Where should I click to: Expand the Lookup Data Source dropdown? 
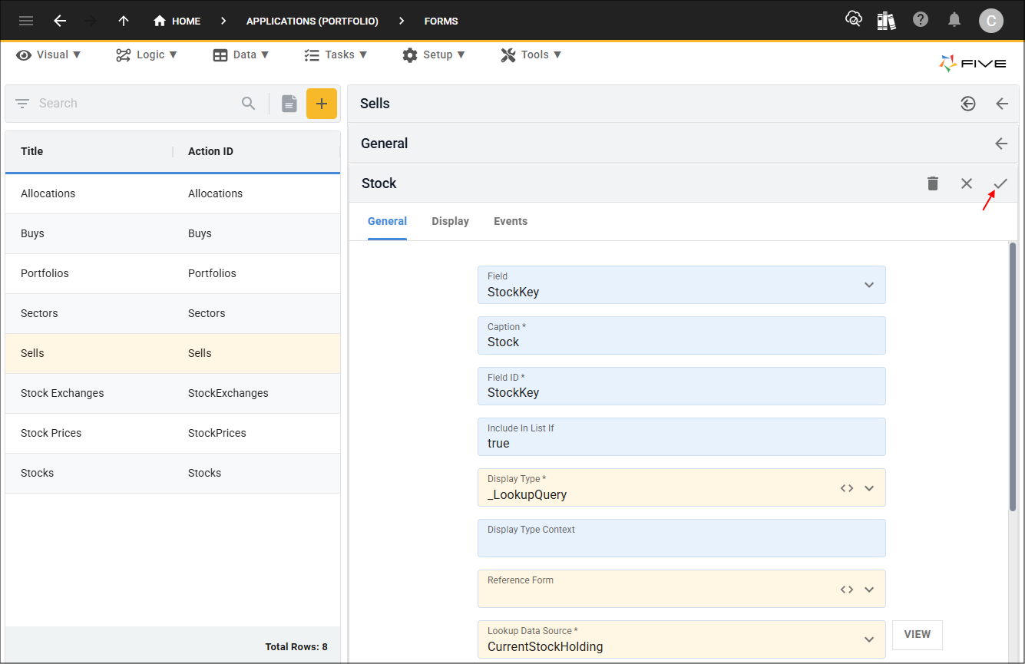[x=869, y=639]
